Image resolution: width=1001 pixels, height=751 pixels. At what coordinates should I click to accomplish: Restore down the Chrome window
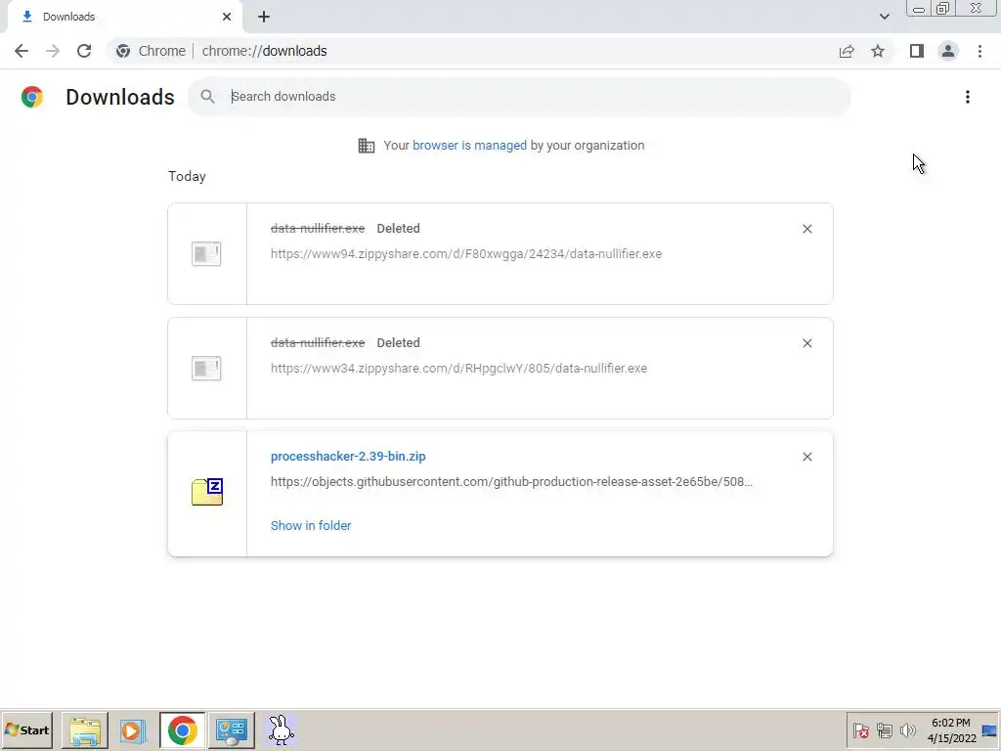(x=943, y=9)
